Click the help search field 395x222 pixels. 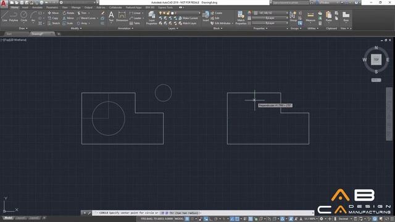291,2
